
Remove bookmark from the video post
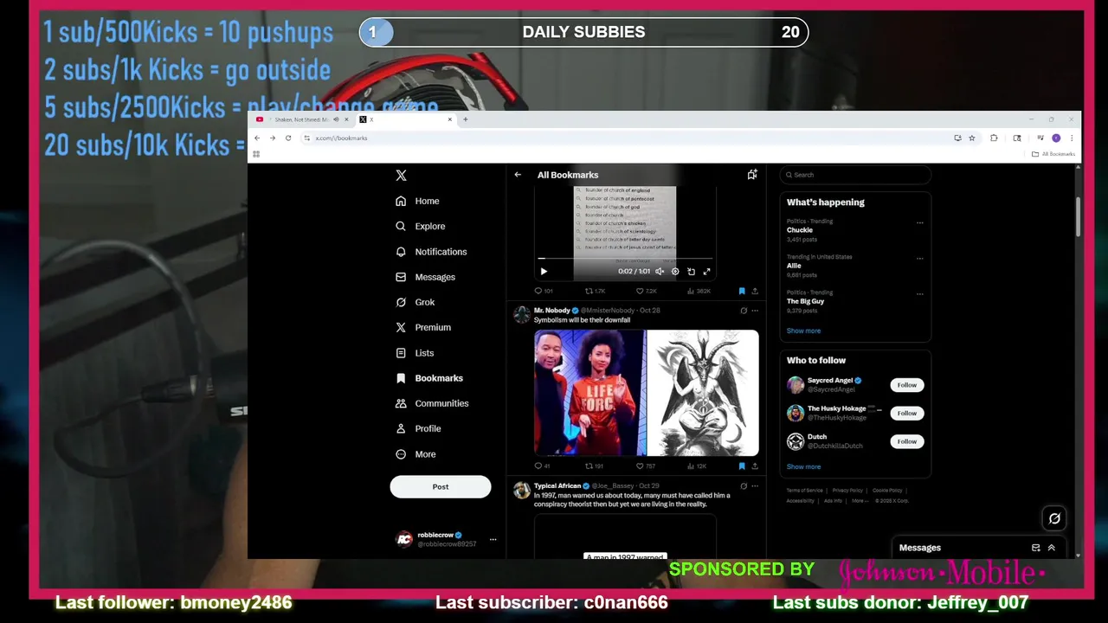tap(742, 292)
